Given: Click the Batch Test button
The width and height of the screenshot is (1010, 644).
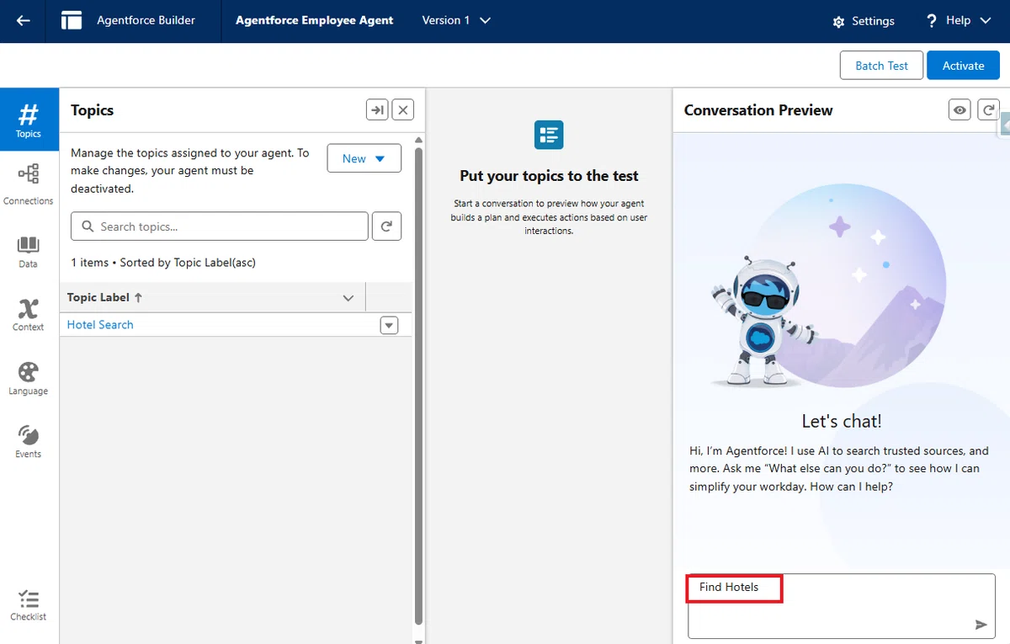Looking at the screenshot, I should (881, 66).
